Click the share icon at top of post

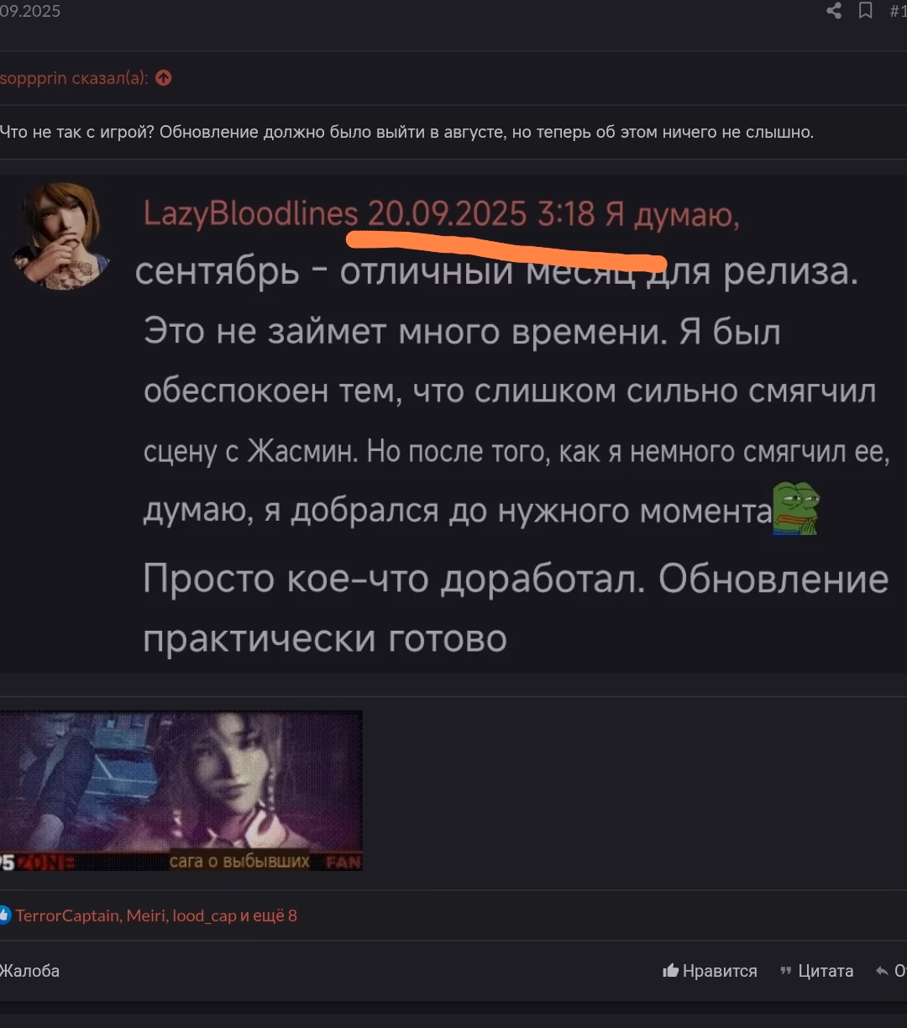pos(834,11)
